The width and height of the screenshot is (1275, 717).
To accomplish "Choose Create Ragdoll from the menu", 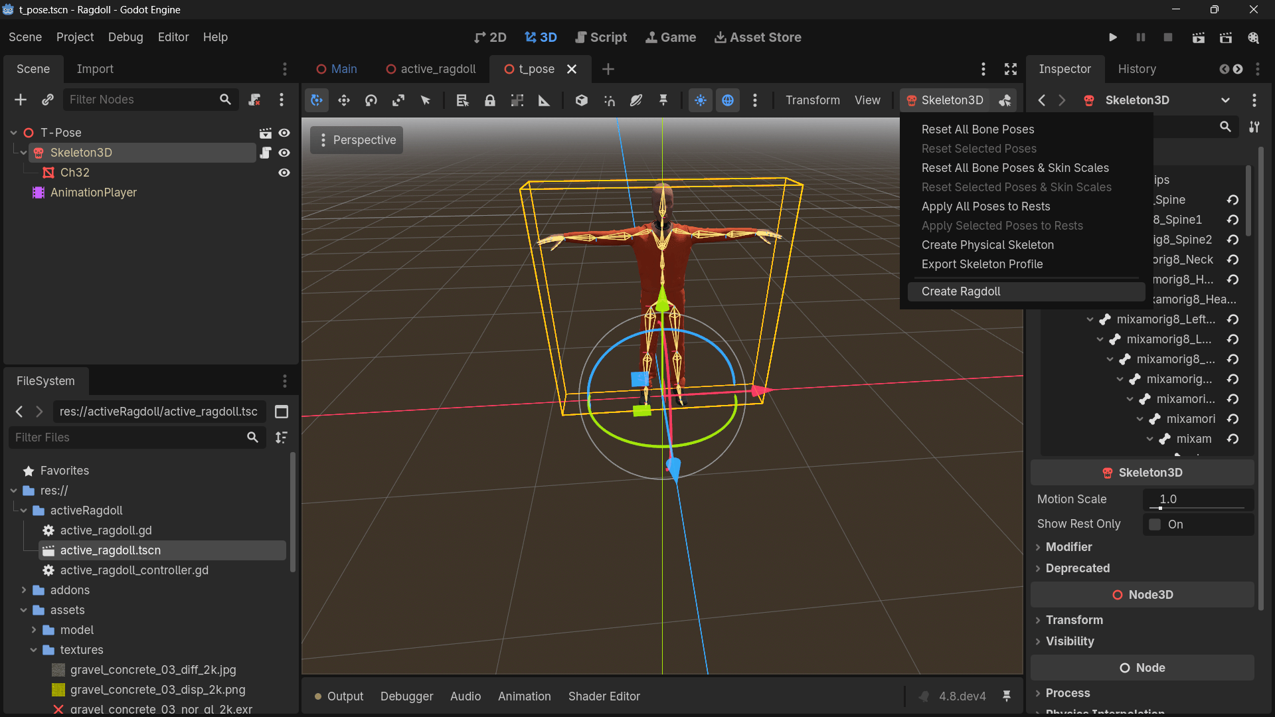I will pos(1026,291).
